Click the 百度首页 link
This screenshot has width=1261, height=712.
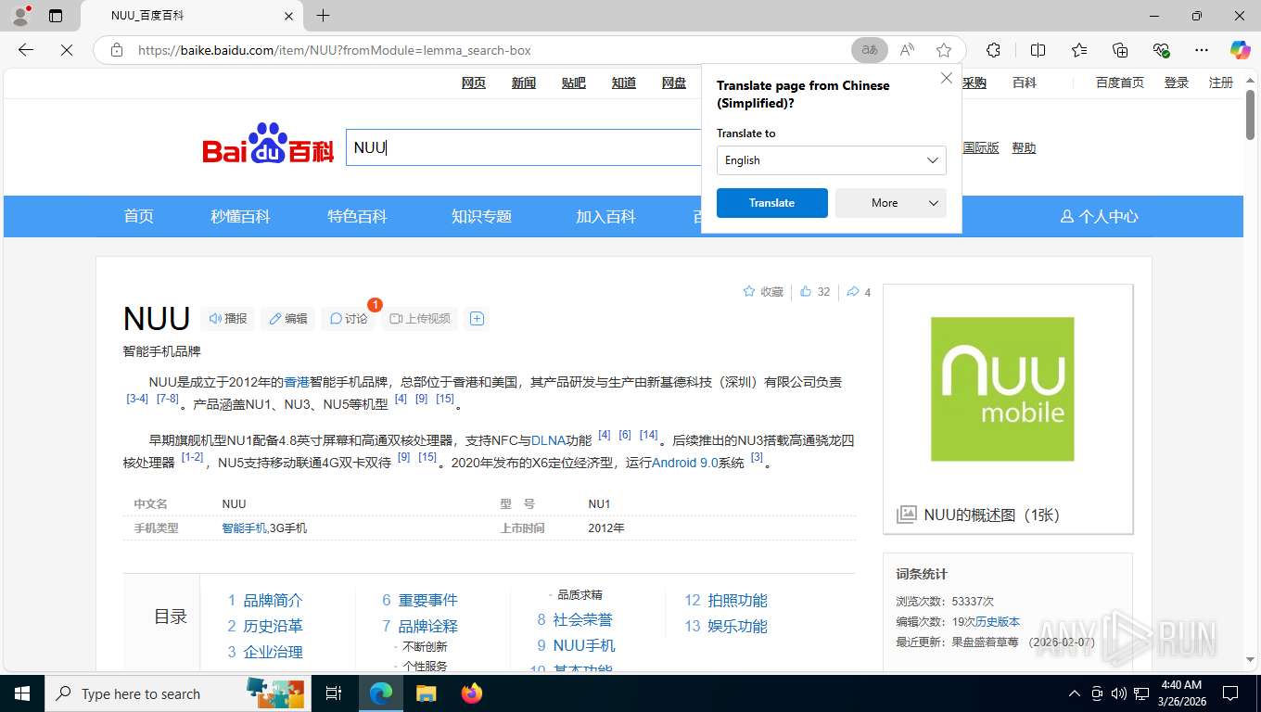point(1120,83)
